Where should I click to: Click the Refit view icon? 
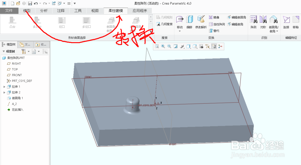point(157,46)
